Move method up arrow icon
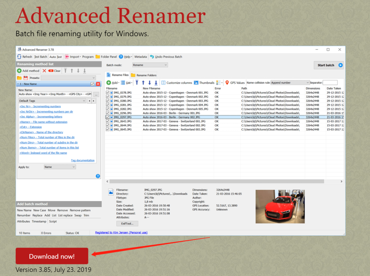The height and width of the screenshot is (276, 370). 72,71
